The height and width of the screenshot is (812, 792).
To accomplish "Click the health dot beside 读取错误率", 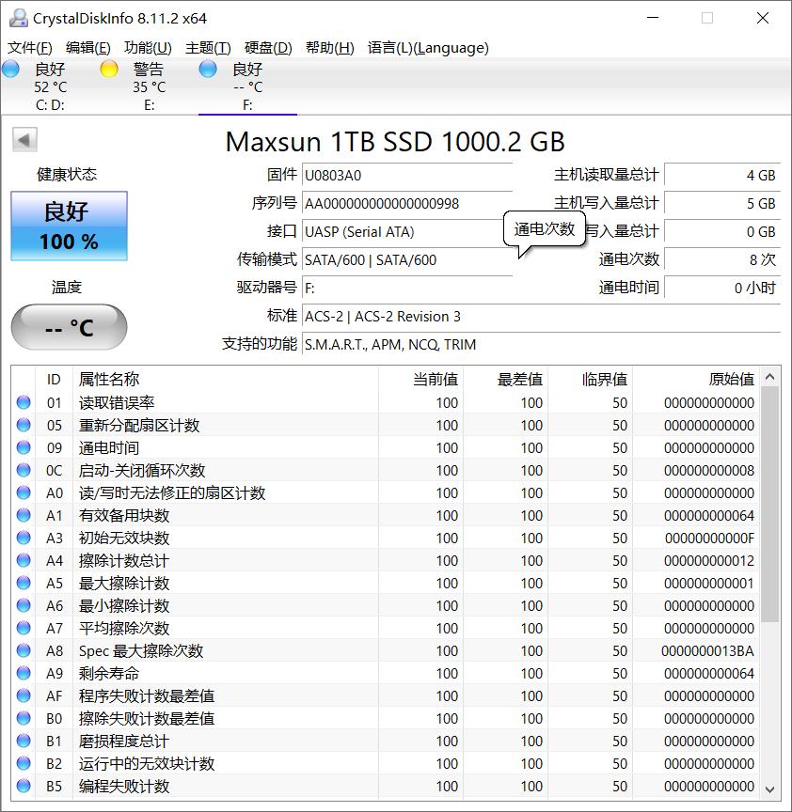I will pyautogui.click(x=23, y=403).
